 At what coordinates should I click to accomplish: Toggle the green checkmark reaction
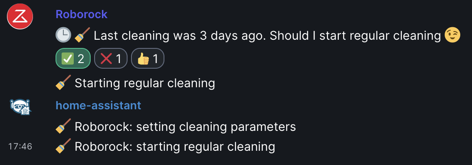tap(73, 58)
